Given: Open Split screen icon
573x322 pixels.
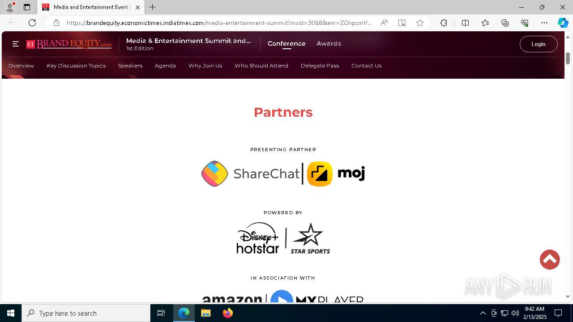Looking at the screenshot, I should (x=465, y=23).
